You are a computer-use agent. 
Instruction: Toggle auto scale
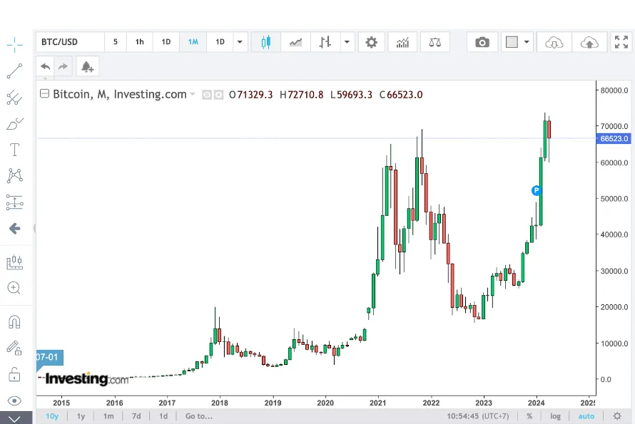[586, 416]
